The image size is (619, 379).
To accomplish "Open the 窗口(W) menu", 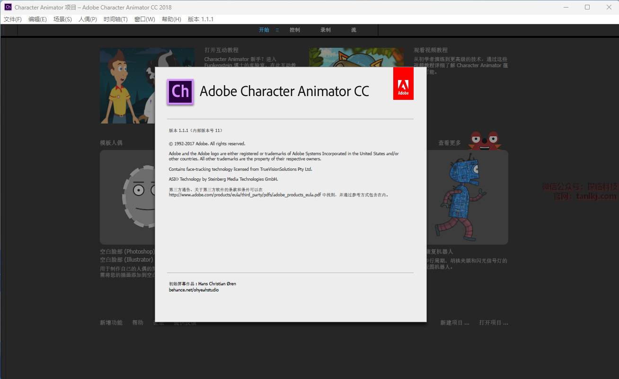I will click(x=144, y=19).
